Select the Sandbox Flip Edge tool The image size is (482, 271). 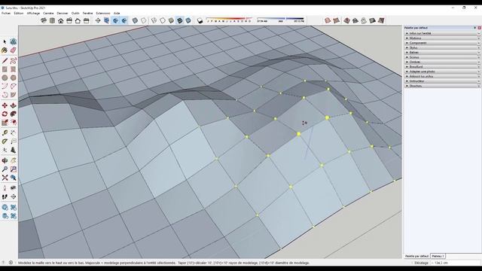tap(381, 20)
